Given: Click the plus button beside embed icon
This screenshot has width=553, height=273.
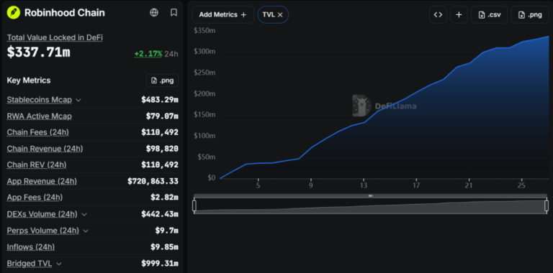Looking at the screenshot, I should tap(459, 15).
